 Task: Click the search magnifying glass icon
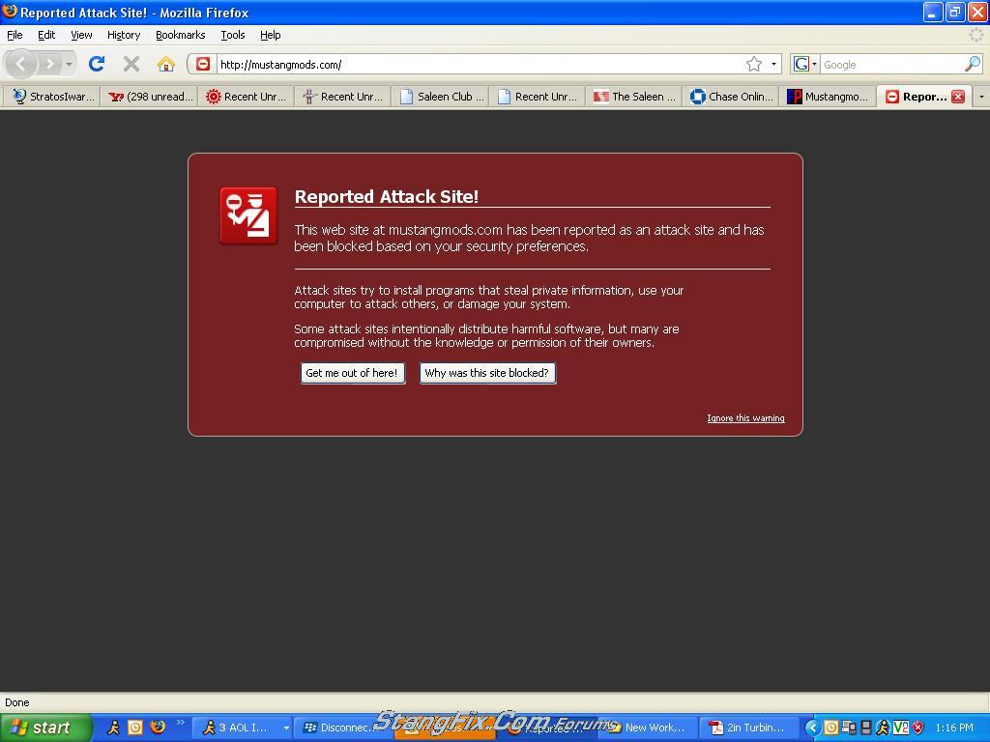(973, 64)
